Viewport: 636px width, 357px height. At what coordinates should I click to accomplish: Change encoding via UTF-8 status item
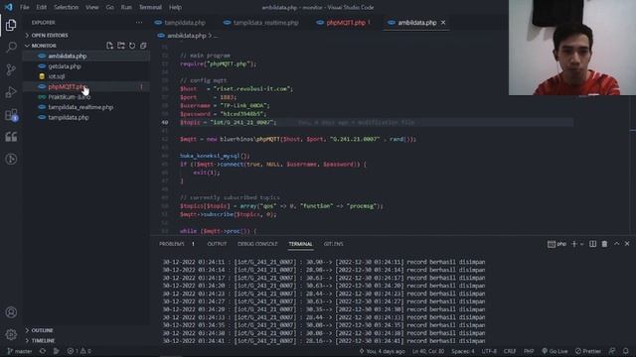[489, 351]
